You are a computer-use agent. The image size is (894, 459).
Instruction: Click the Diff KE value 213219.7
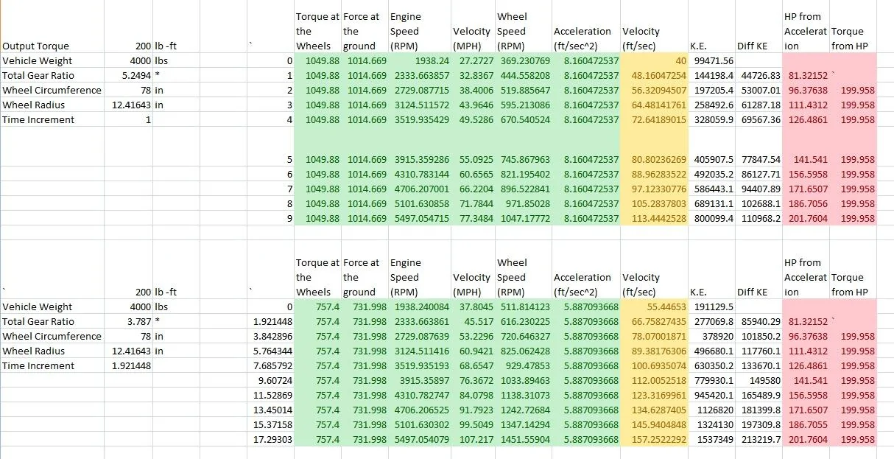click(759, 439)
